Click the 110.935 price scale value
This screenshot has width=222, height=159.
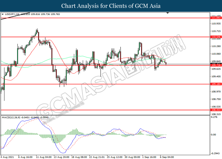coord(216,24)
